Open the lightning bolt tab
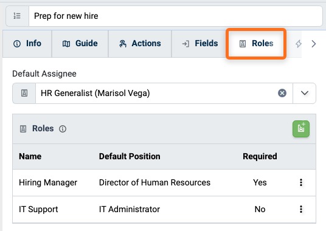Viewport: 326px width, 231px height. coord(299,44)
